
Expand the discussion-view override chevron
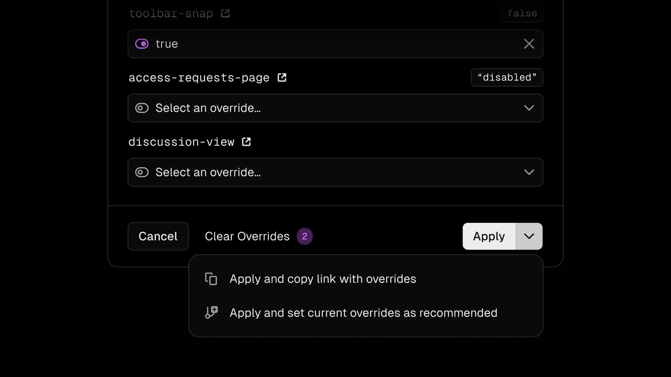coord(529,172)
